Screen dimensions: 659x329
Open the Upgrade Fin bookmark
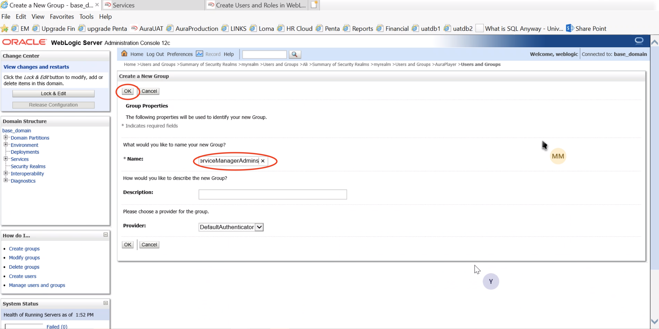click(x=54, y=28)
